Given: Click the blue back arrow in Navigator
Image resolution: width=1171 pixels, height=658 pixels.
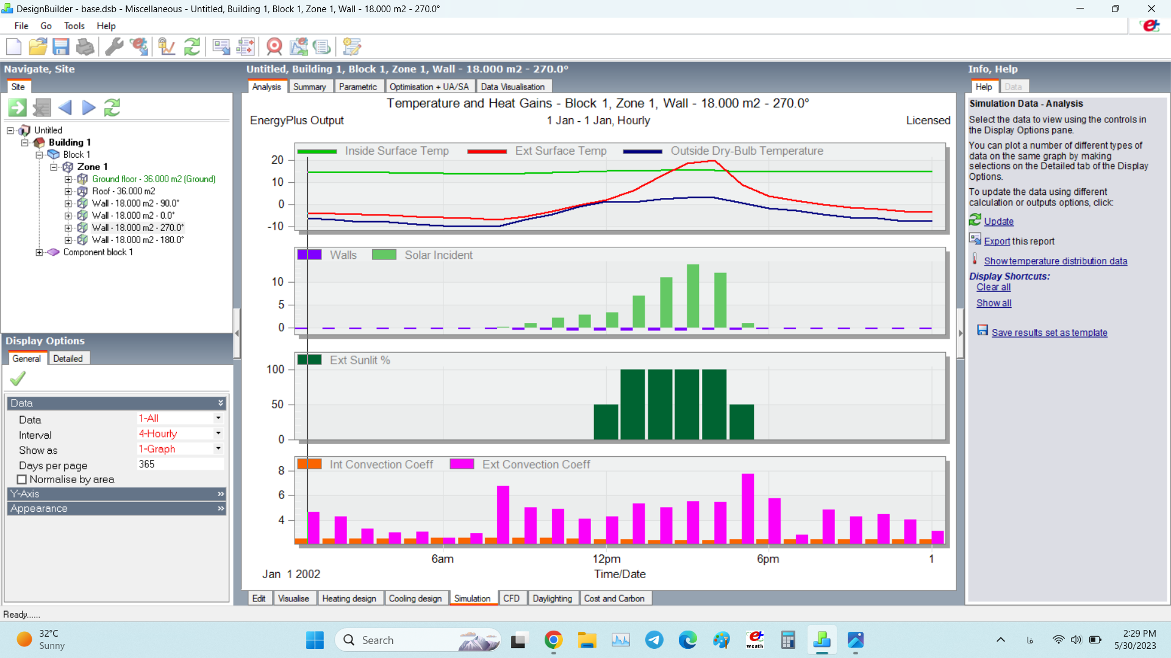Looking at the screenshot, I should point(65,108).
